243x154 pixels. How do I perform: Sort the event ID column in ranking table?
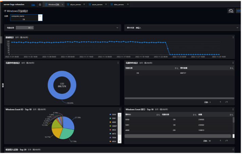157,115
